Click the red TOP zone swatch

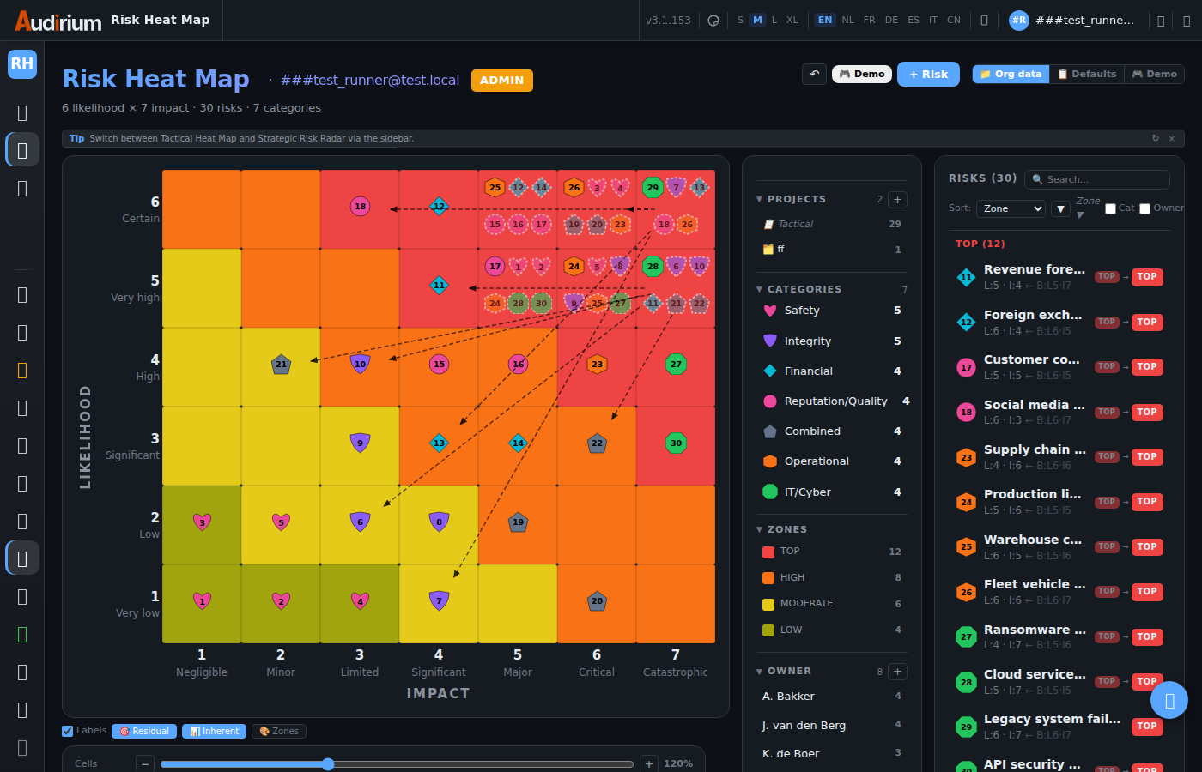coord(768,552)
